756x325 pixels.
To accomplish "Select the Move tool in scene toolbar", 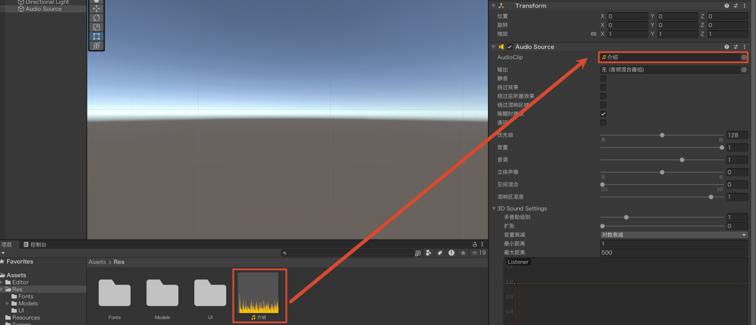I will coord(96,9).
